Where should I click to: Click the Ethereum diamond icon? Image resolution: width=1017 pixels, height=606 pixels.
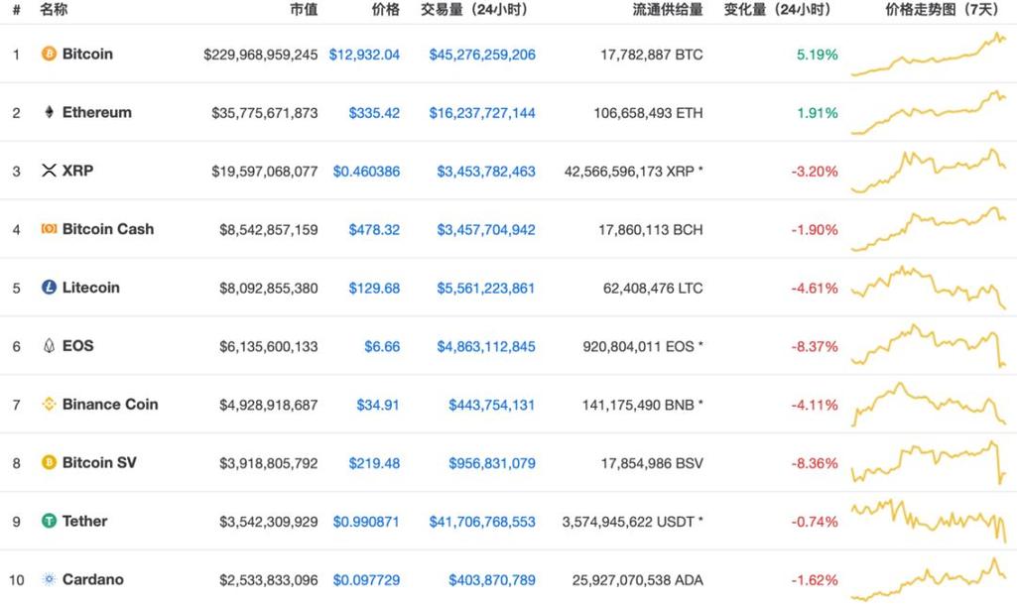click(x=49, y=112)
